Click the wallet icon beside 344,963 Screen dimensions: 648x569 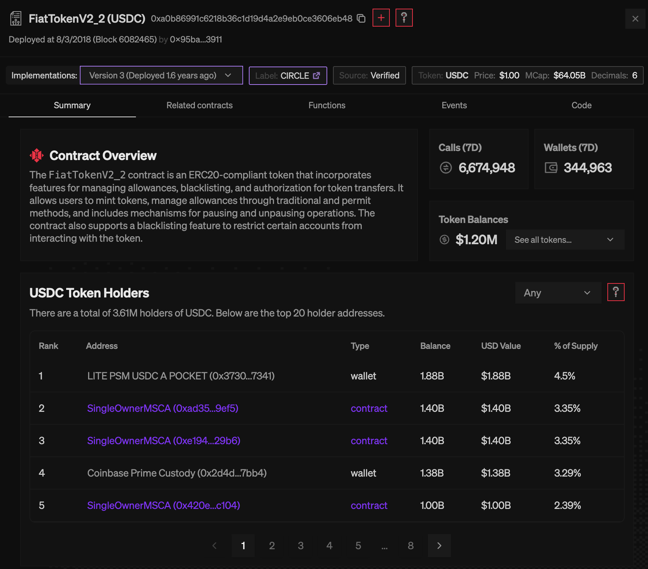[551, 168]
